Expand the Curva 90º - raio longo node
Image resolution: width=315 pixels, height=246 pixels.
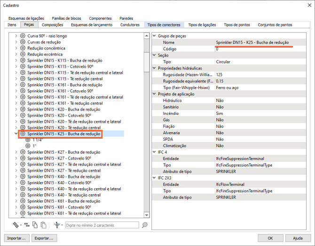16,36
